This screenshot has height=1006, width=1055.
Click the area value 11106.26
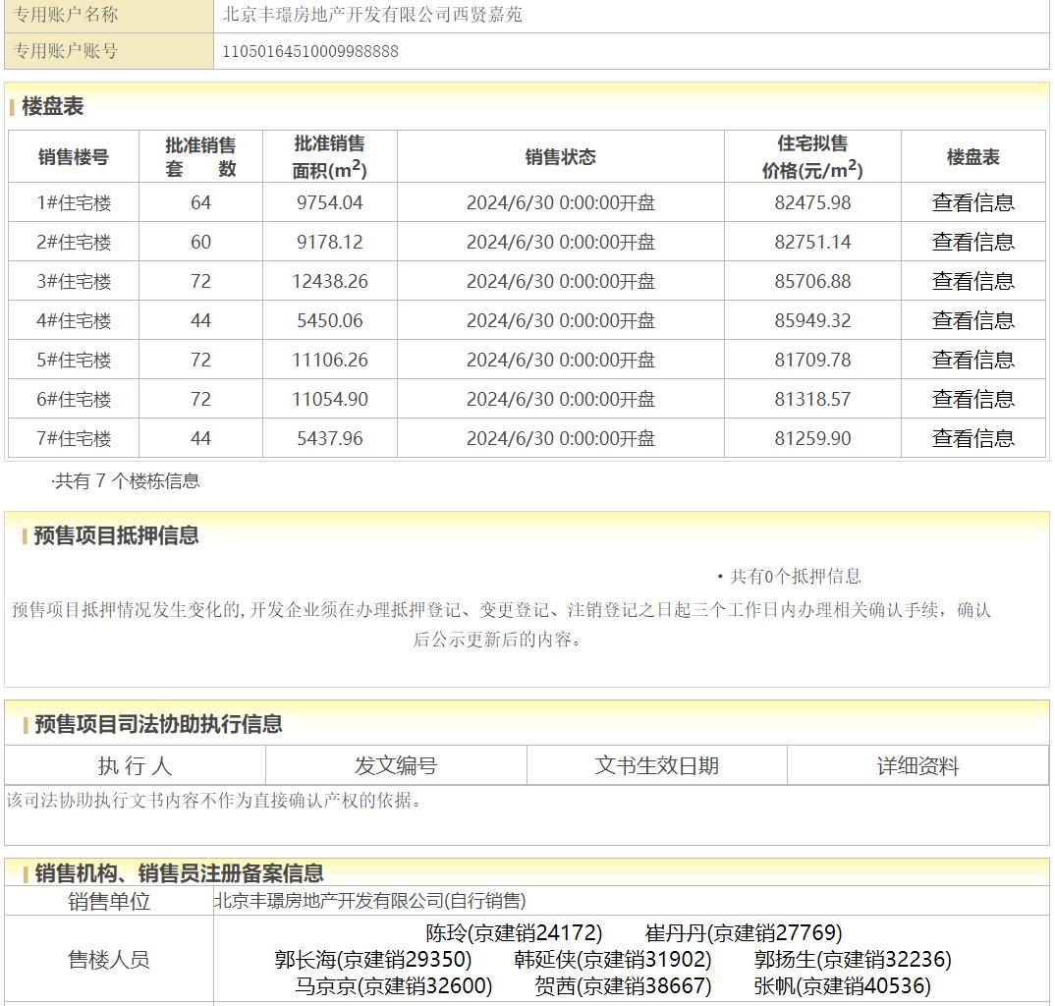330,360
